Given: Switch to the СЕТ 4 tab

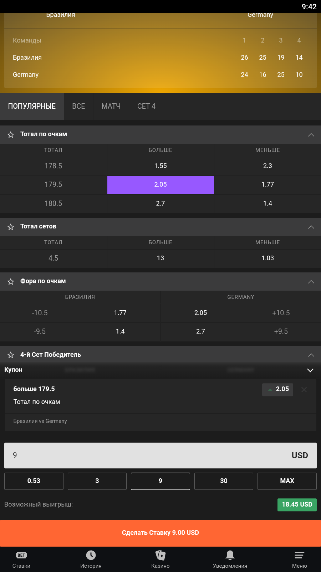Looking at the screenshot, I should tap(146, 107).
